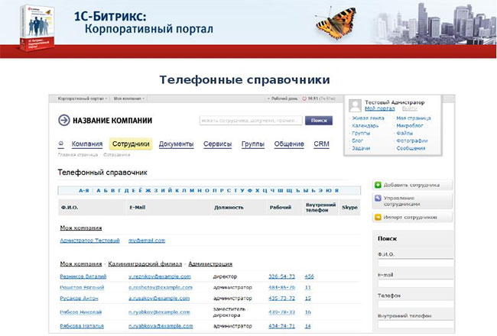Viewport: 497px width, 336px height.
Task: Open the CRM menu item
Action: pos(321,144)
